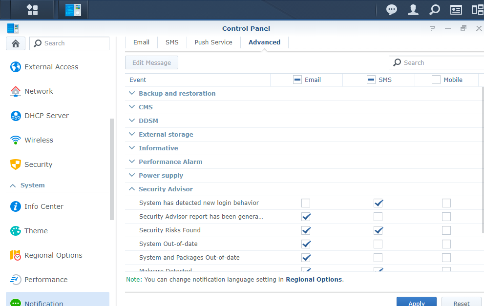Expand Performance Alarm group
The image size is (484, 306).
(132, 162)
